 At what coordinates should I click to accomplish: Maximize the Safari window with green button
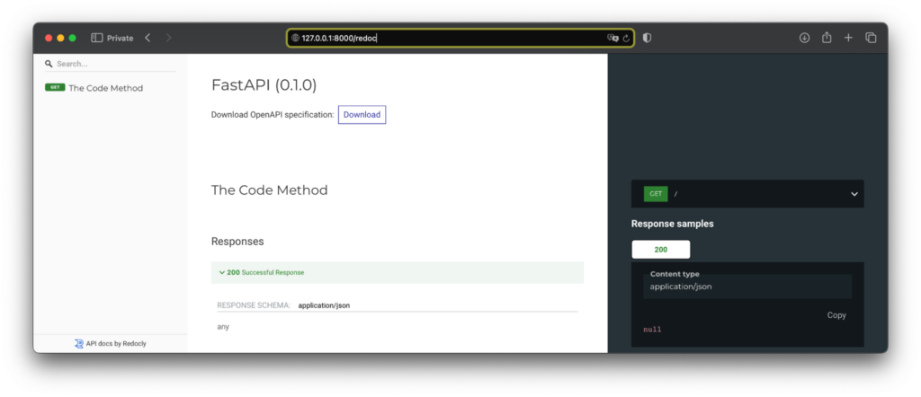tap(72, 38)
